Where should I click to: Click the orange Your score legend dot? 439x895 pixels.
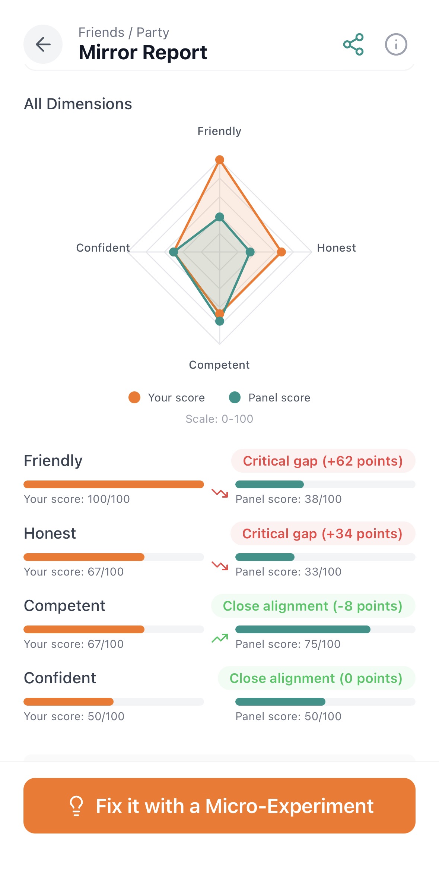click(x=134, y=397)
